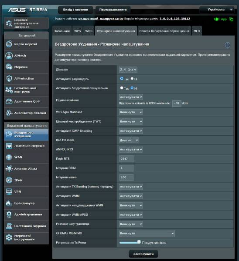Open the WMM APSD dropdown
This screenshot has height=261, width=239.
[131, 215]
